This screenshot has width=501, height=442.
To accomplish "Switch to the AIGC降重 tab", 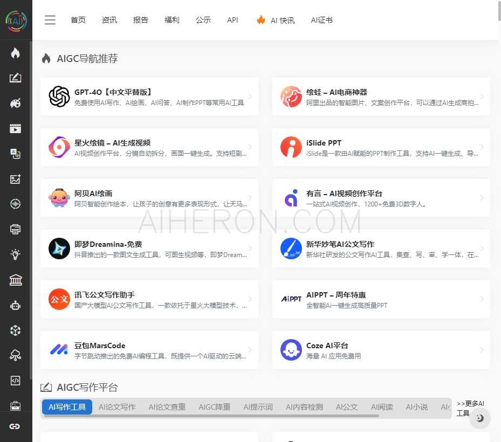I will 215,407.
